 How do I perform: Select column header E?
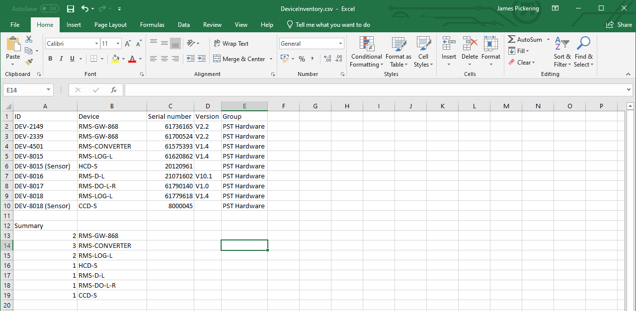pyautogui.click(x=244, y=106)
